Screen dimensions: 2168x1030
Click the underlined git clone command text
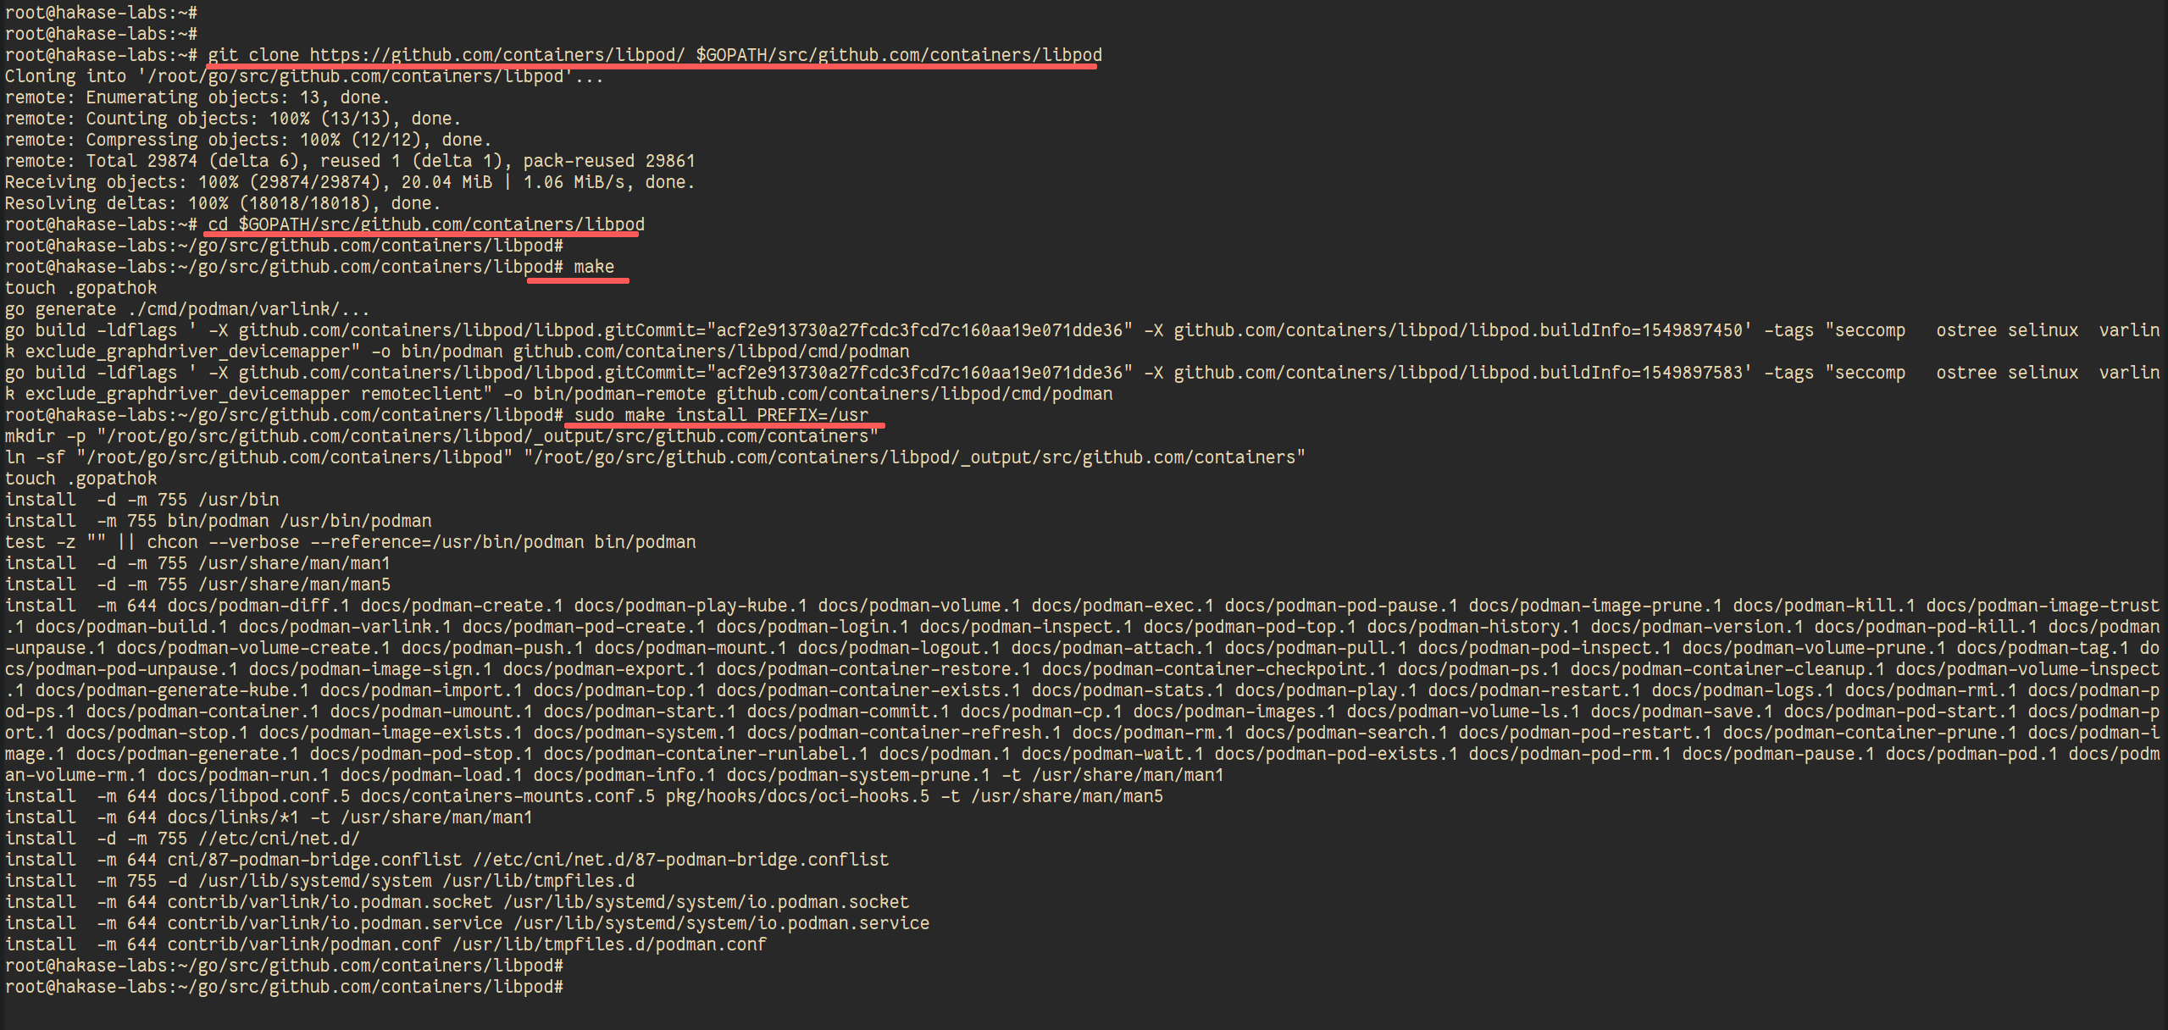(655, 55)
